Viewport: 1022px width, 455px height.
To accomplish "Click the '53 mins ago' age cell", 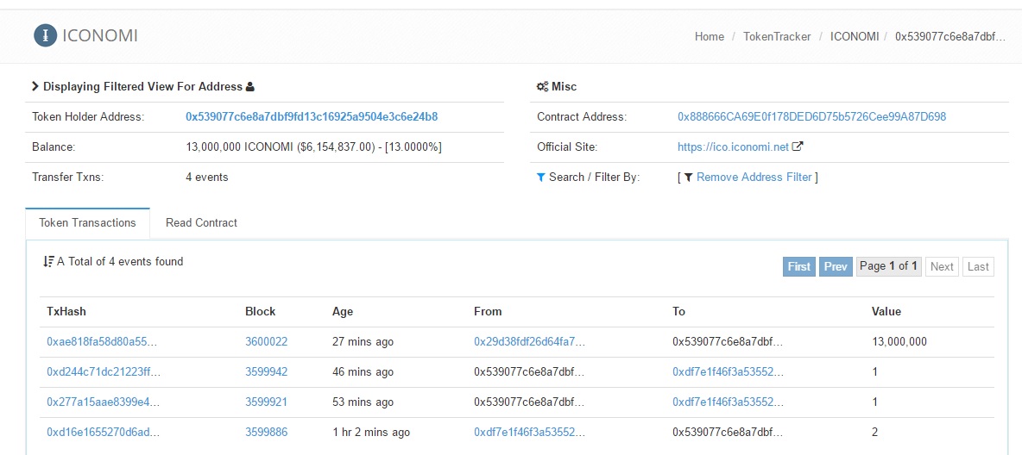I will pyautogui.click(x=363, y=402).
